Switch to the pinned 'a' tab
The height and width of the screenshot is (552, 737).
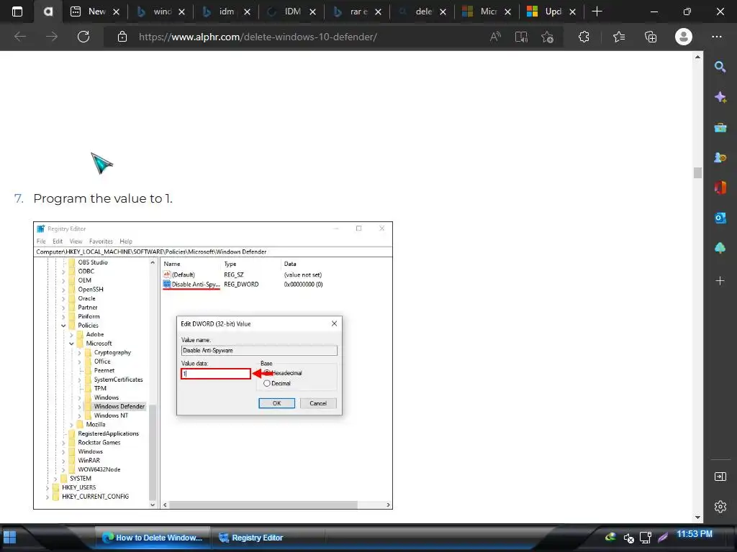tap(48, 11)
